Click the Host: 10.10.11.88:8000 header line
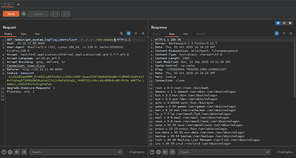296x158 pixels. 26,44
